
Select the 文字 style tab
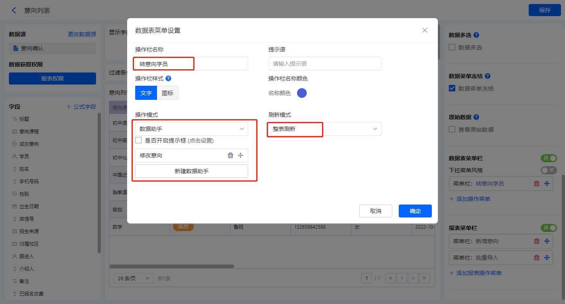(x=146, y=93)
